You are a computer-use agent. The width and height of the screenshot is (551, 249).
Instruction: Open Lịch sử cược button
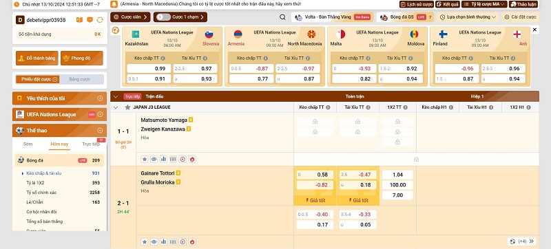click(417, 4)
